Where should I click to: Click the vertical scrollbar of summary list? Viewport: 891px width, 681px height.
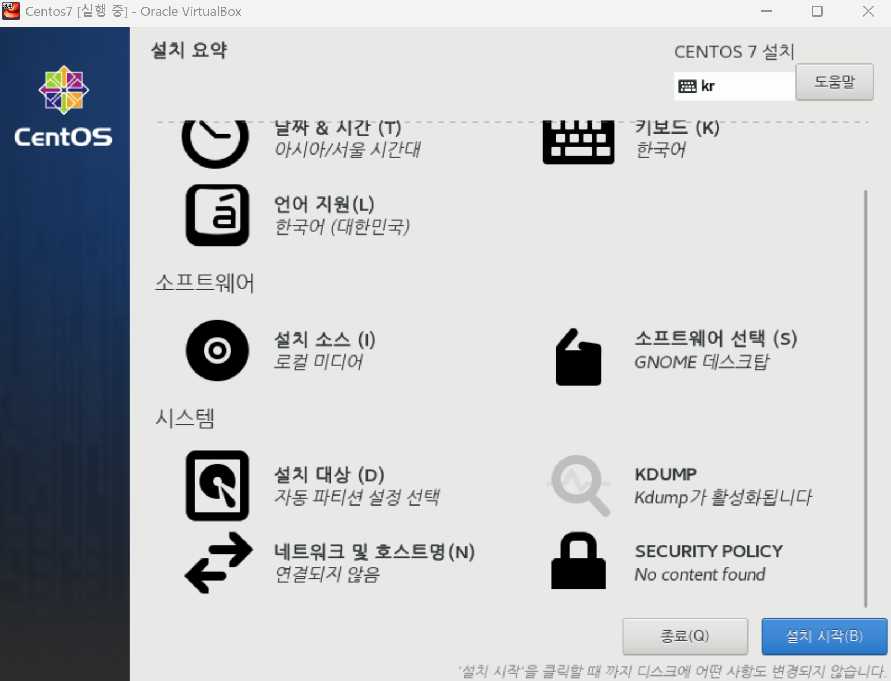865,398
